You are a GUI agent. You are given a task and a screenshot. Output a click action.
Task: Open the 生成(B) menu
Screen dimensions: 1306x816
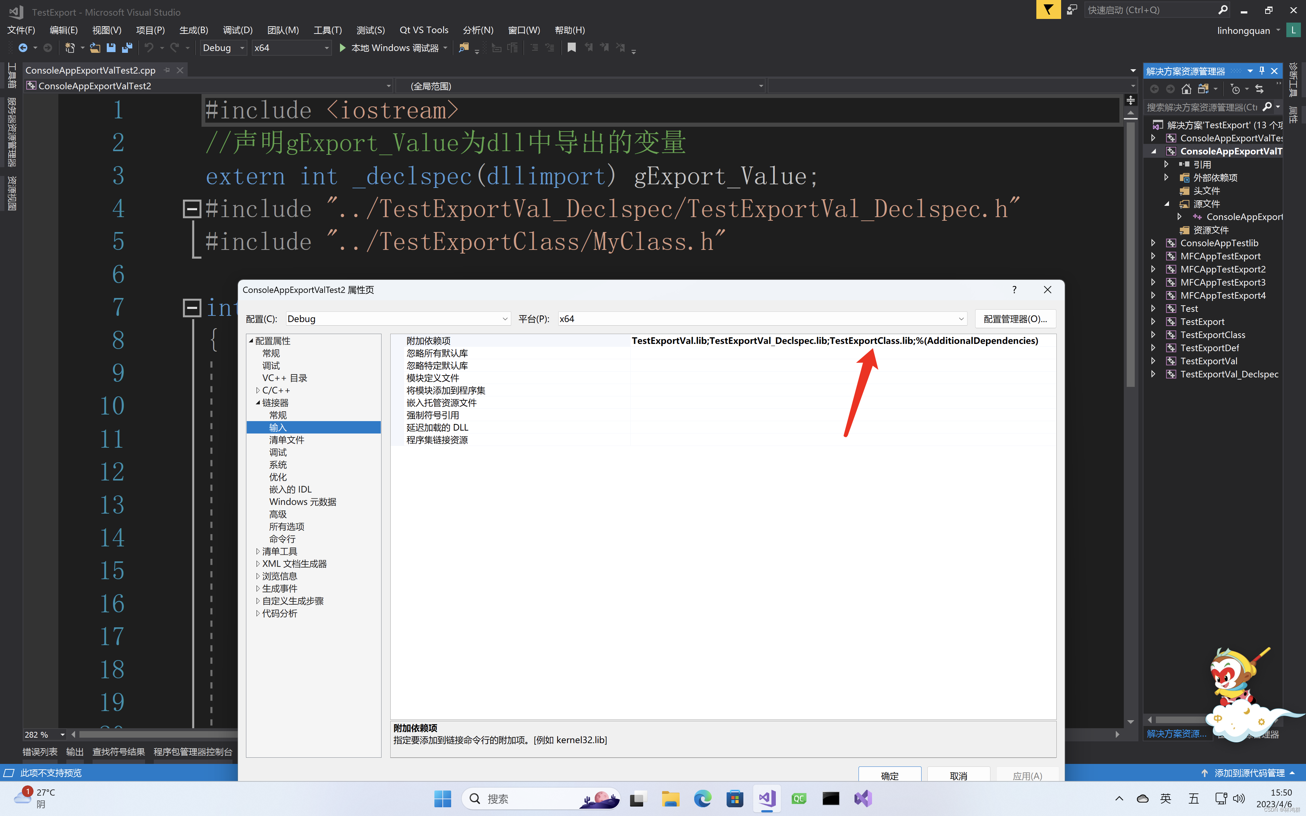194,30
